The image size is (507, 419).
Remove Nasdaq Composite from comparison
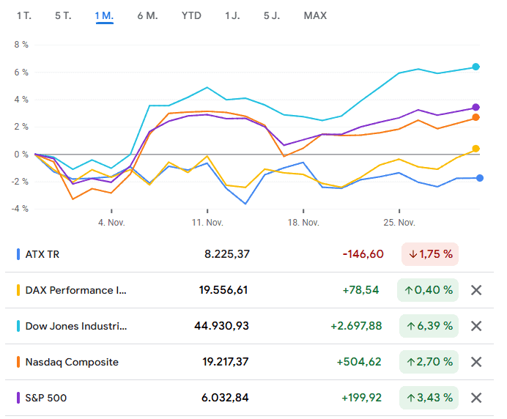476,362
